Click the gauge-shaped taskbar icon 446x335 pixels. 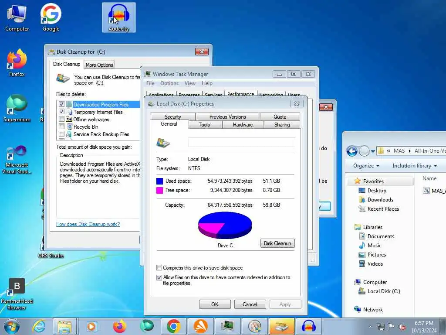point(254,326)
